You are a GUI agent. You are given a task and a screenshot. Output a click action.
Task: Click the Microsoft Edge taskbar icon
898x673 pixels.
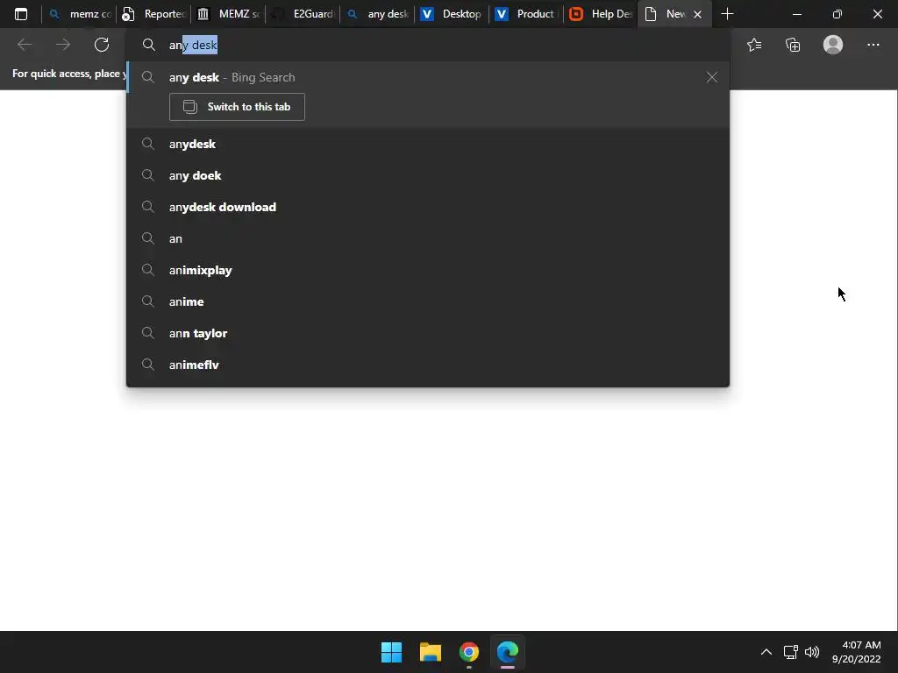(508, 652)
